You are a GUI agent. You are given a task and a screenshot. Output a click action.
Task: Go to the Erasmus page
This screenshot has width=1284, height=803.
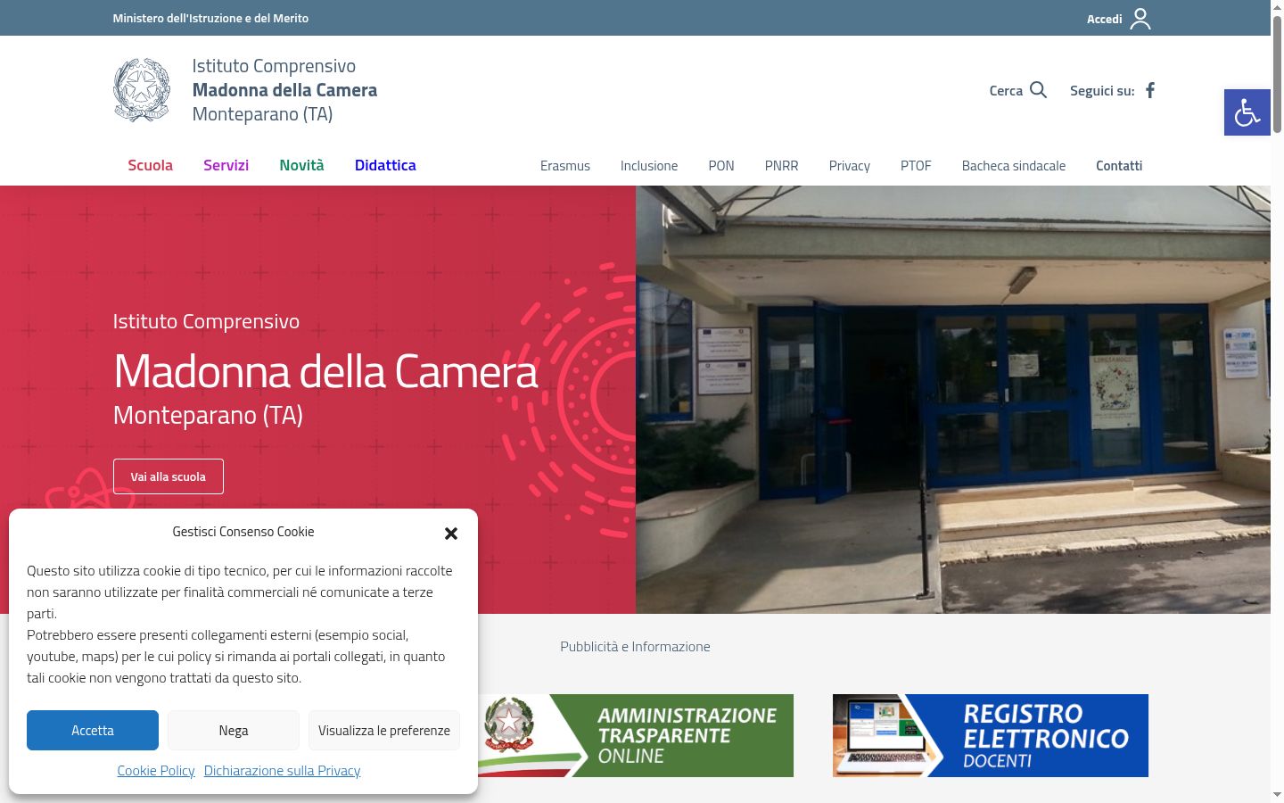(565, 166)
